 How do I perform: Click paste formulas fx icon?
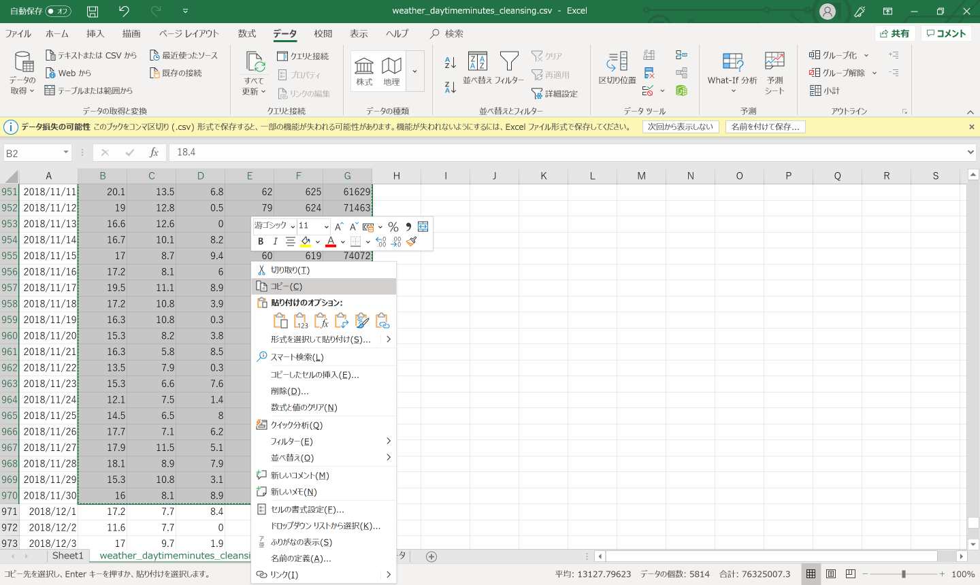coord(321,320)
